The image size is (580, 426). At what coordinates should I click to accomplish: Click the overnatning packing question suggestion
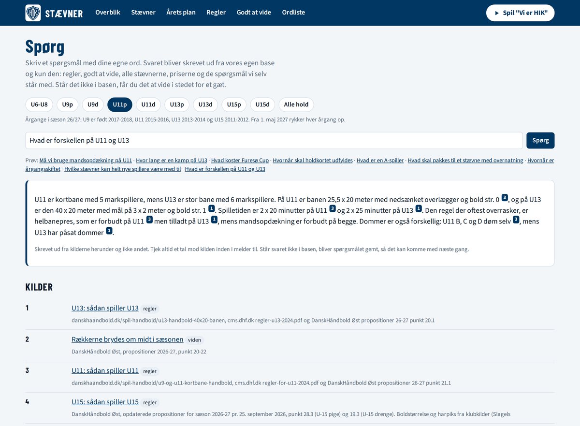[x=465, y=161]
